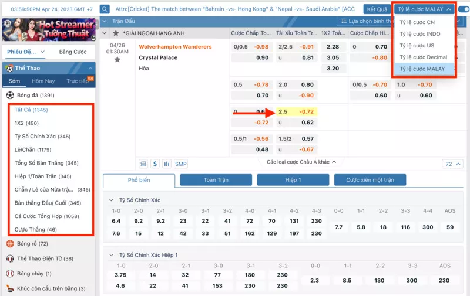Open the match list view icon
The image size is (470, 296).
143,164
